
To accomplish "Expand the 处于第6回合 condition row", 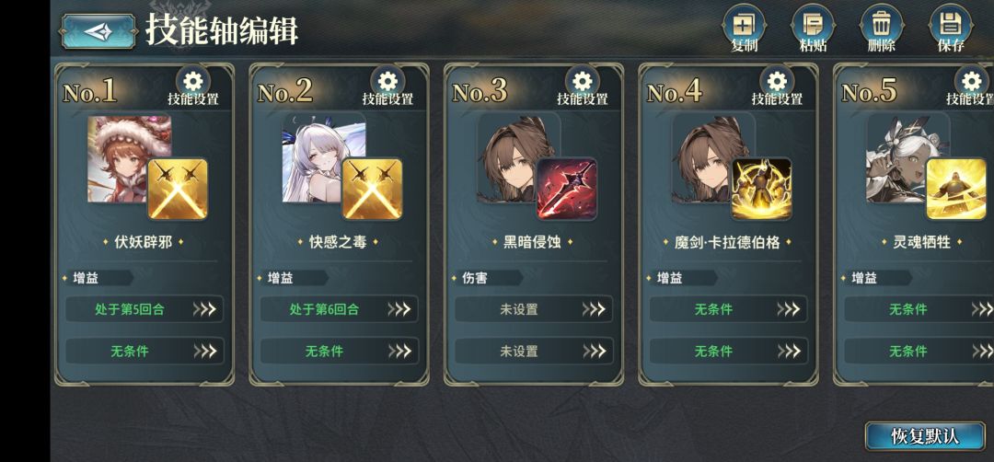I will pos(339,309).
